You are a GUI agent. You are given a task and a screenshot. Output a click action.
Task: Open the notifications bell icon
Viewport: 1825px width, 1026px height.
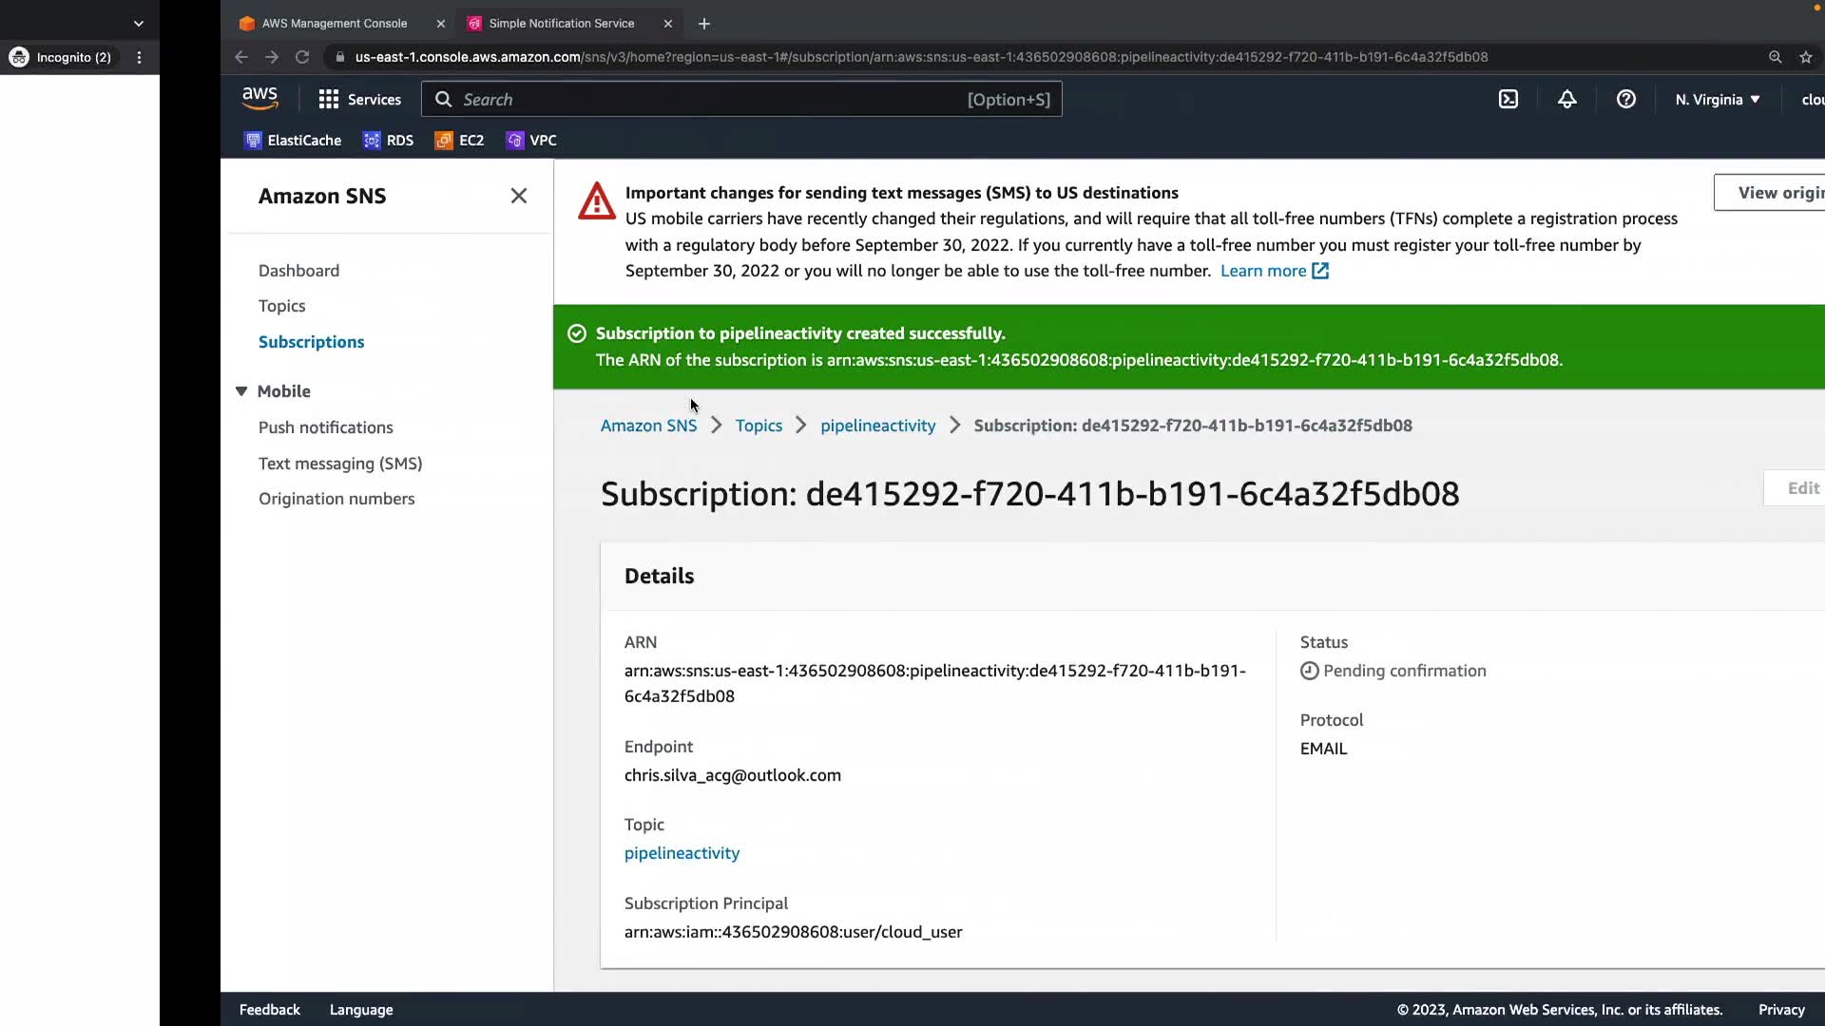pos(1567,100)
